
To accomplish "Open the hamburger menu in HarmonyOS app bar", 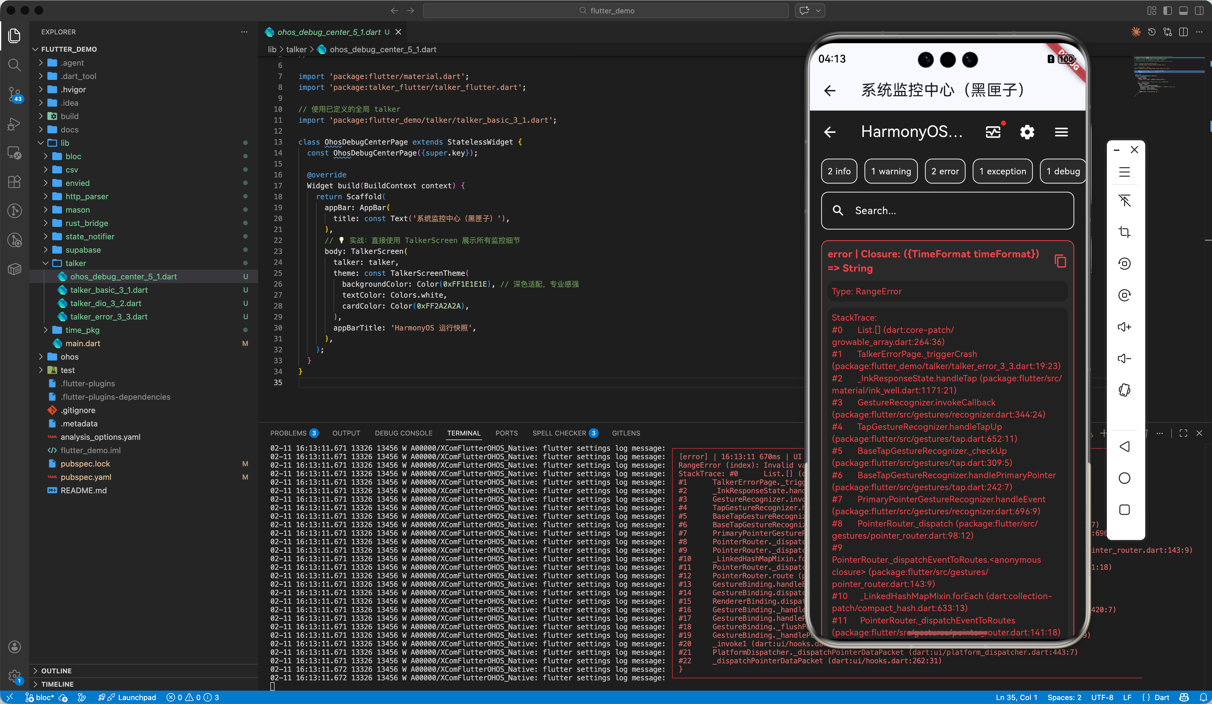I will coord(1061,132).
